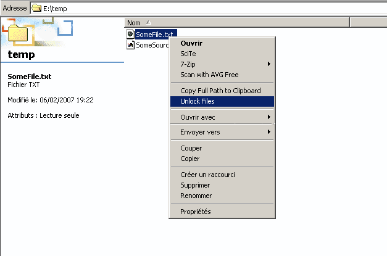Image resolution: width=387 pixels, height=256 pixels.
Task: Choose Supprimer to delete the file
Action: point(222,185)
